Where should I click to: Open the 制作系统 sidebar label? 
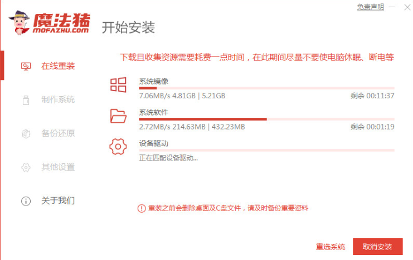click(x=58, y=100)
